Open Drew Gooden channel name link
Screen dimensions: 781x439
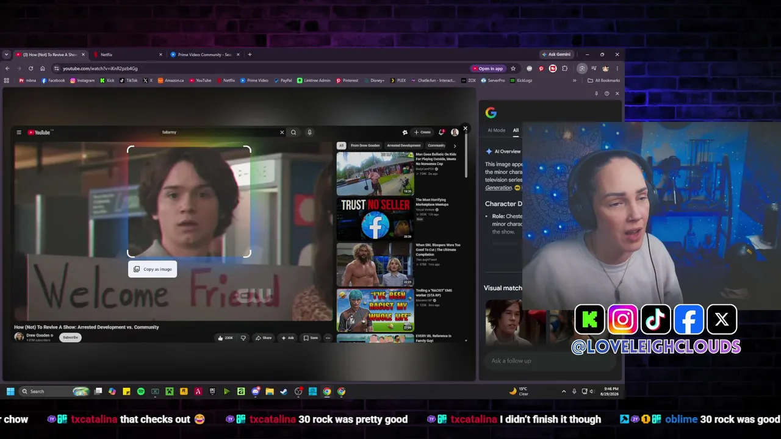[x=38, y=335]
